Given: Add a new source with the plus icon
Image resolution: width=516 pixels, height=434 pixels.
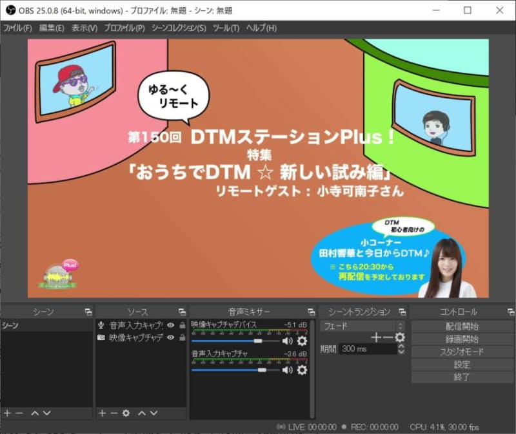Looking at the screenshot, I should tap(102, 413).
